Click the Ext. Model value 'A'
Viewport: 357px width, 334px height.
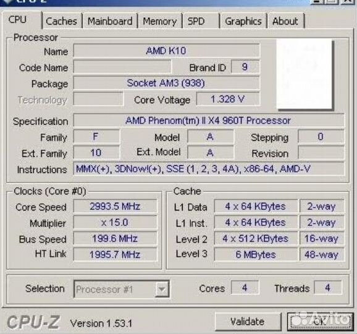(x=211, y=153)
